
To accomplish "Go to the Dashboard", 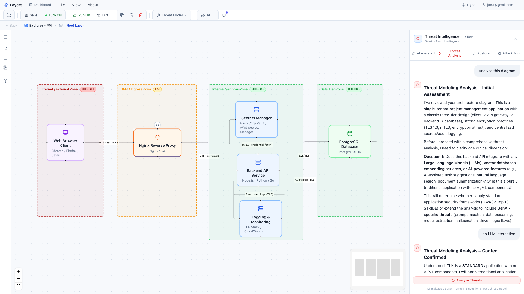I will (x=40, y=5).
